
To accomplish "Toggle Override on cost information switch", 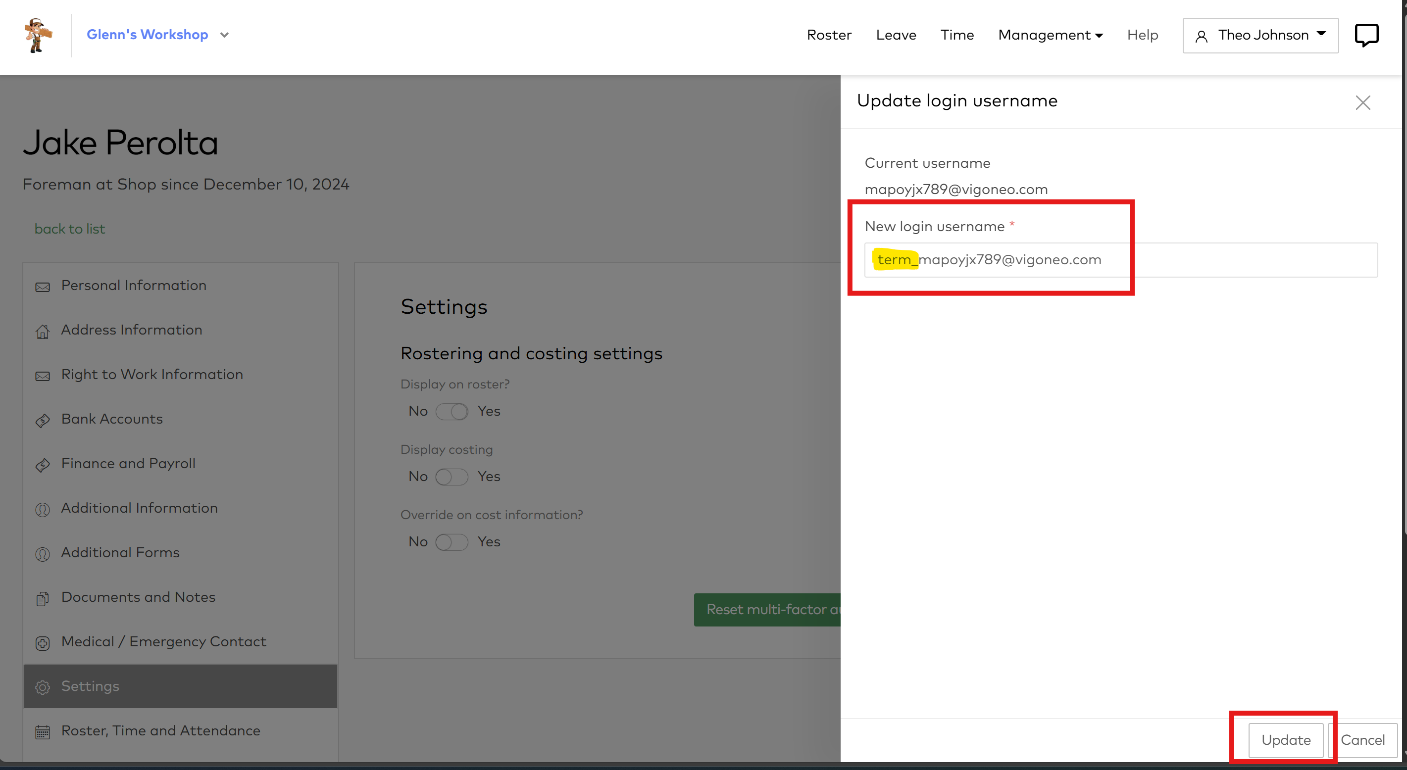I will pos(452,542).
